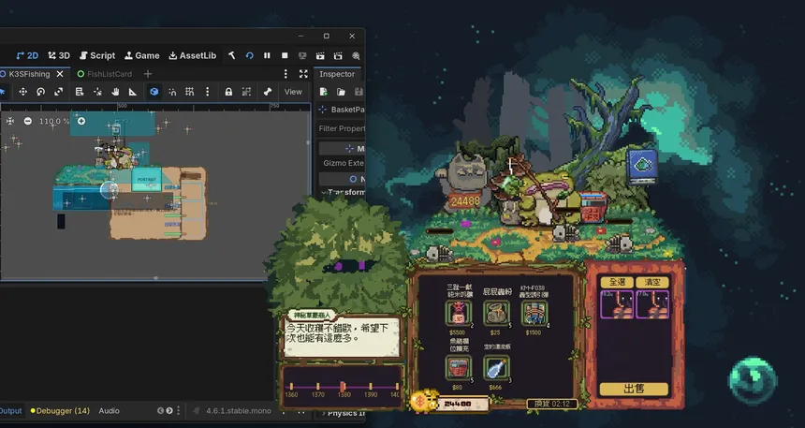
Task: Load a resource in Inspector
Action: point(341,92)
